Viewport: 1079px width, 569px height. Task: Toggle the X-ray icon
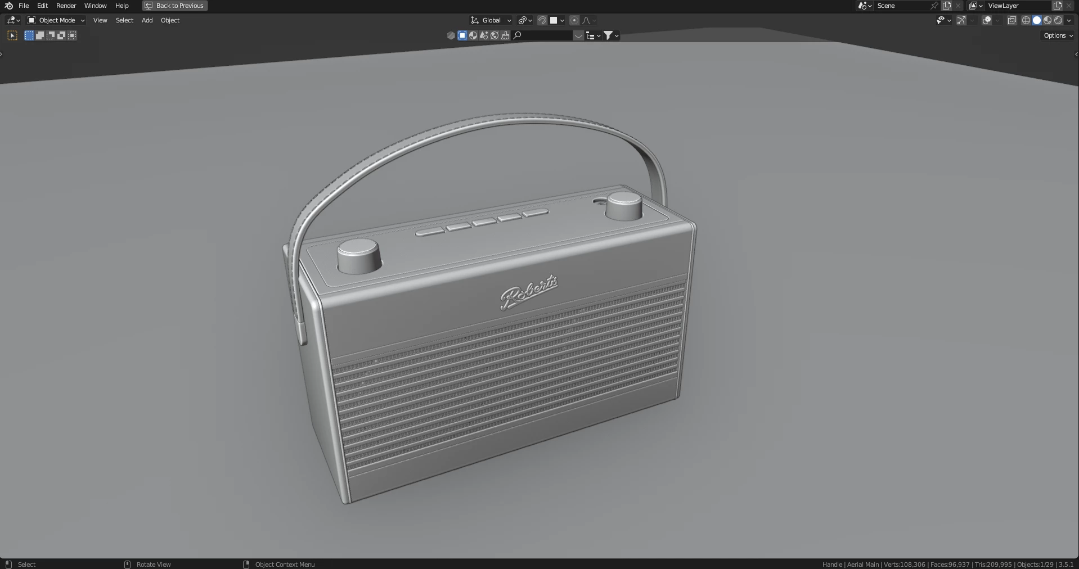1011,20
